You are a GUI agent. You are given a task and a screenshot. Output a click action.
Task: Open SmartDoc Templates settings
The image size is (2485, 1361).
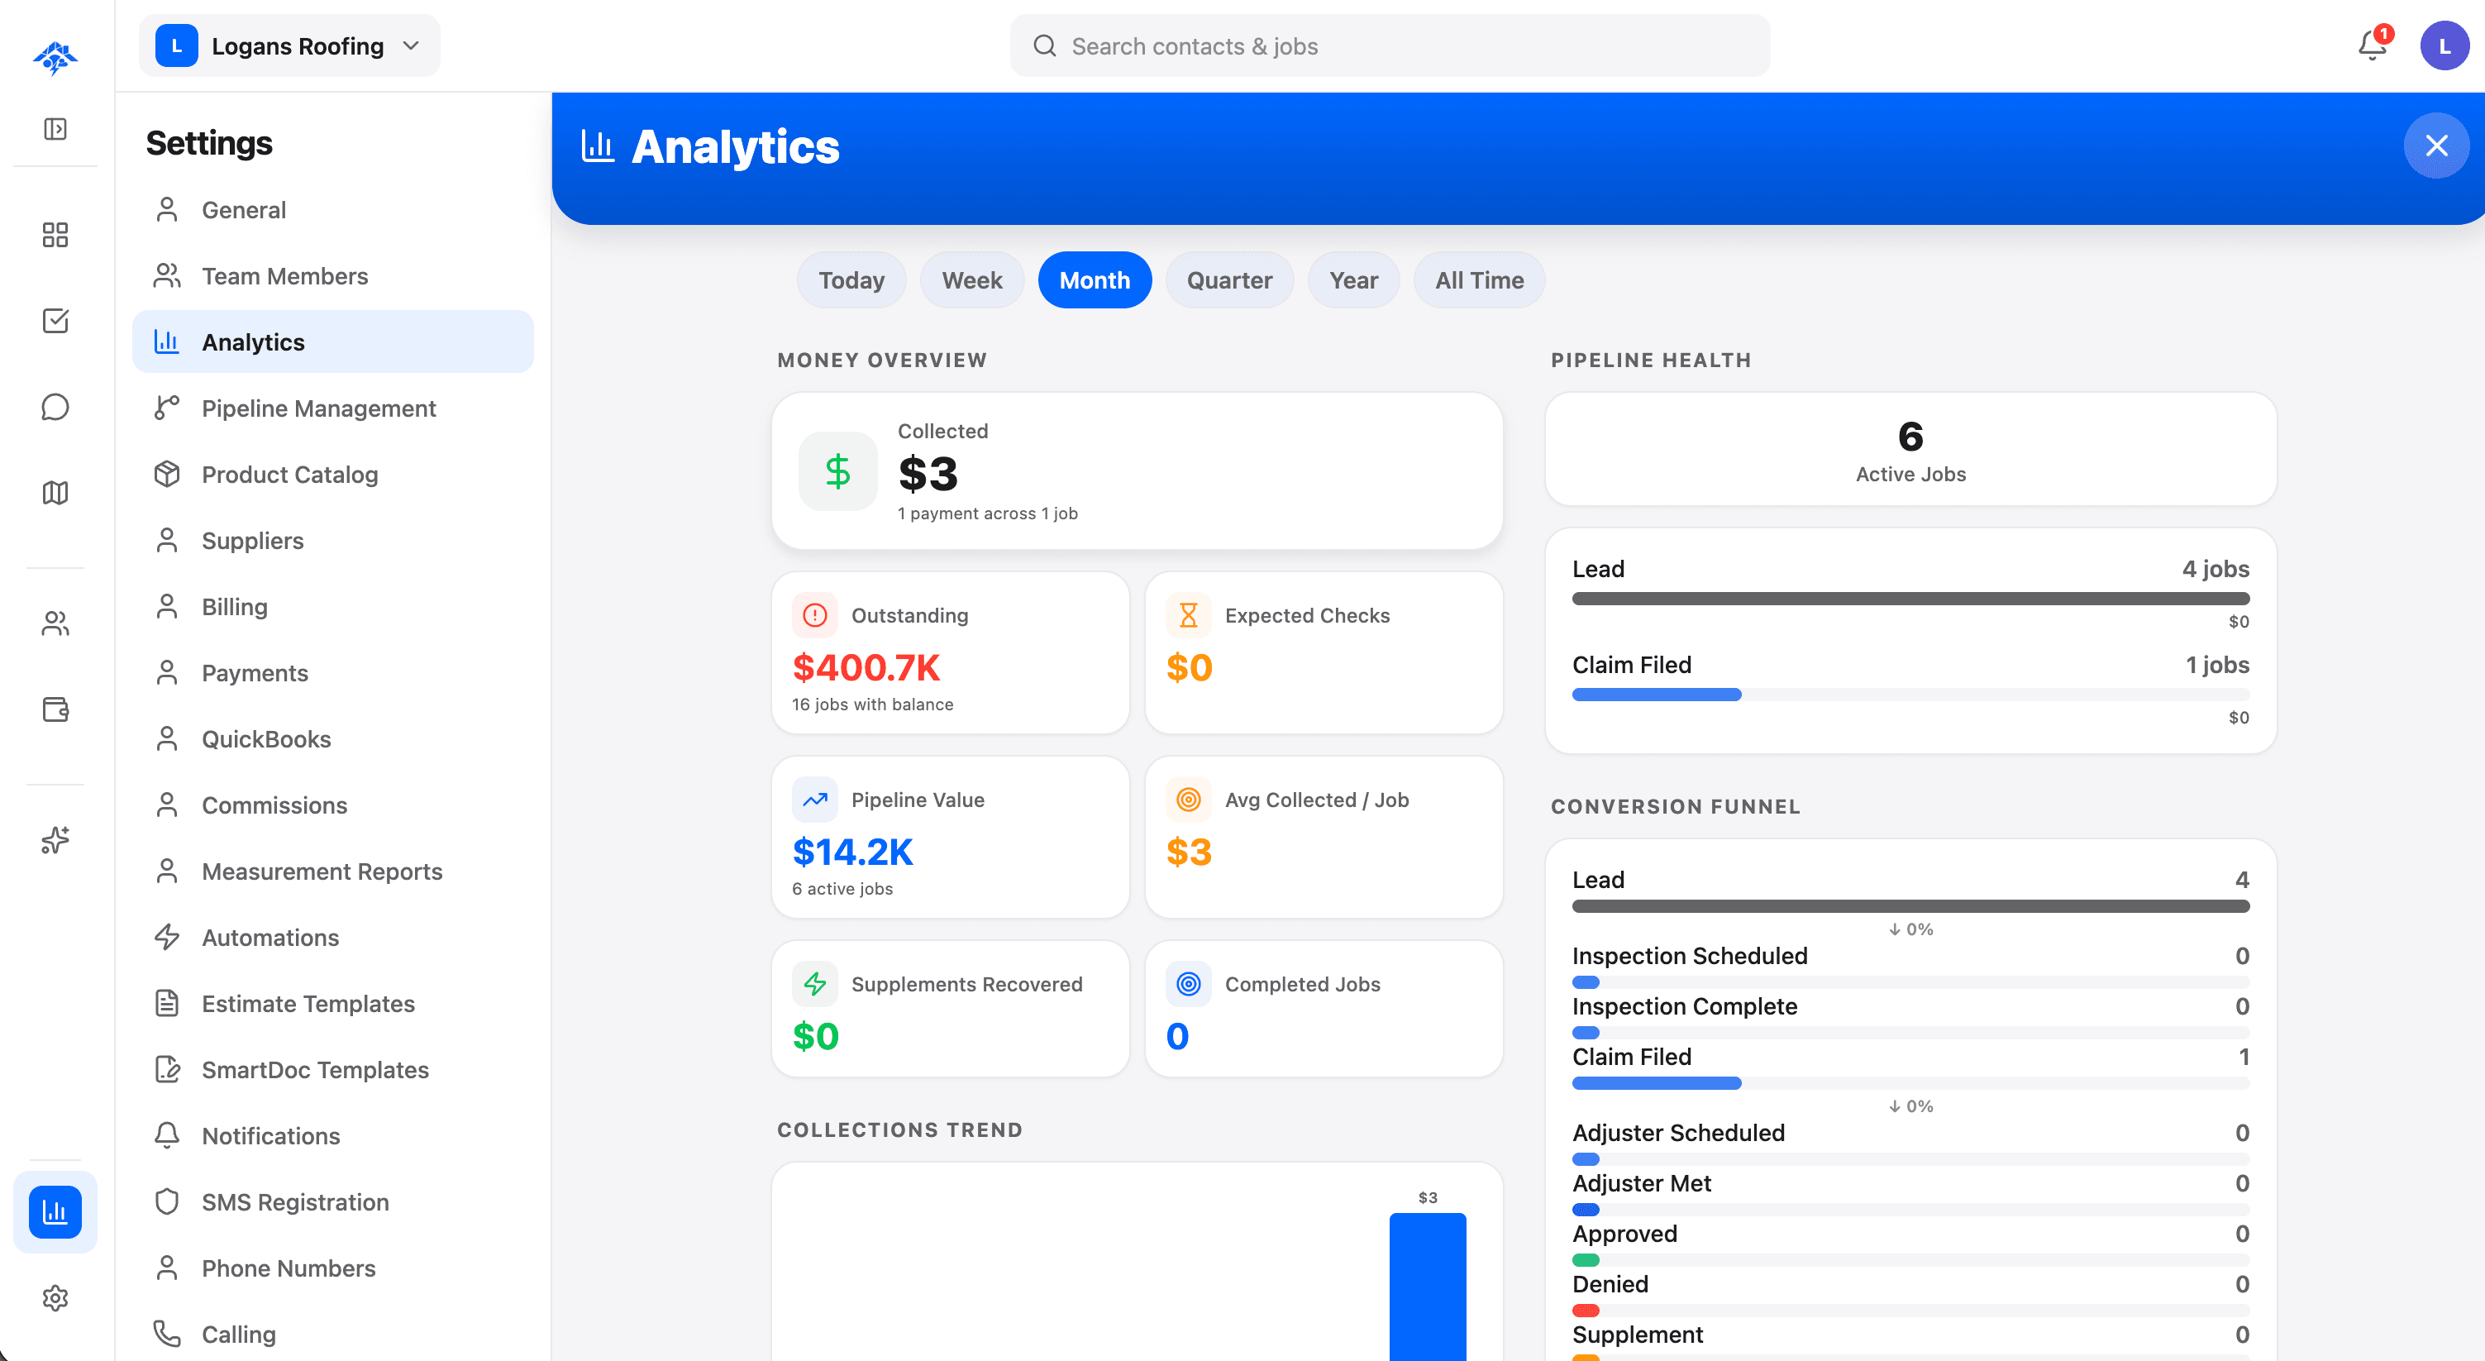point(333,1069)
